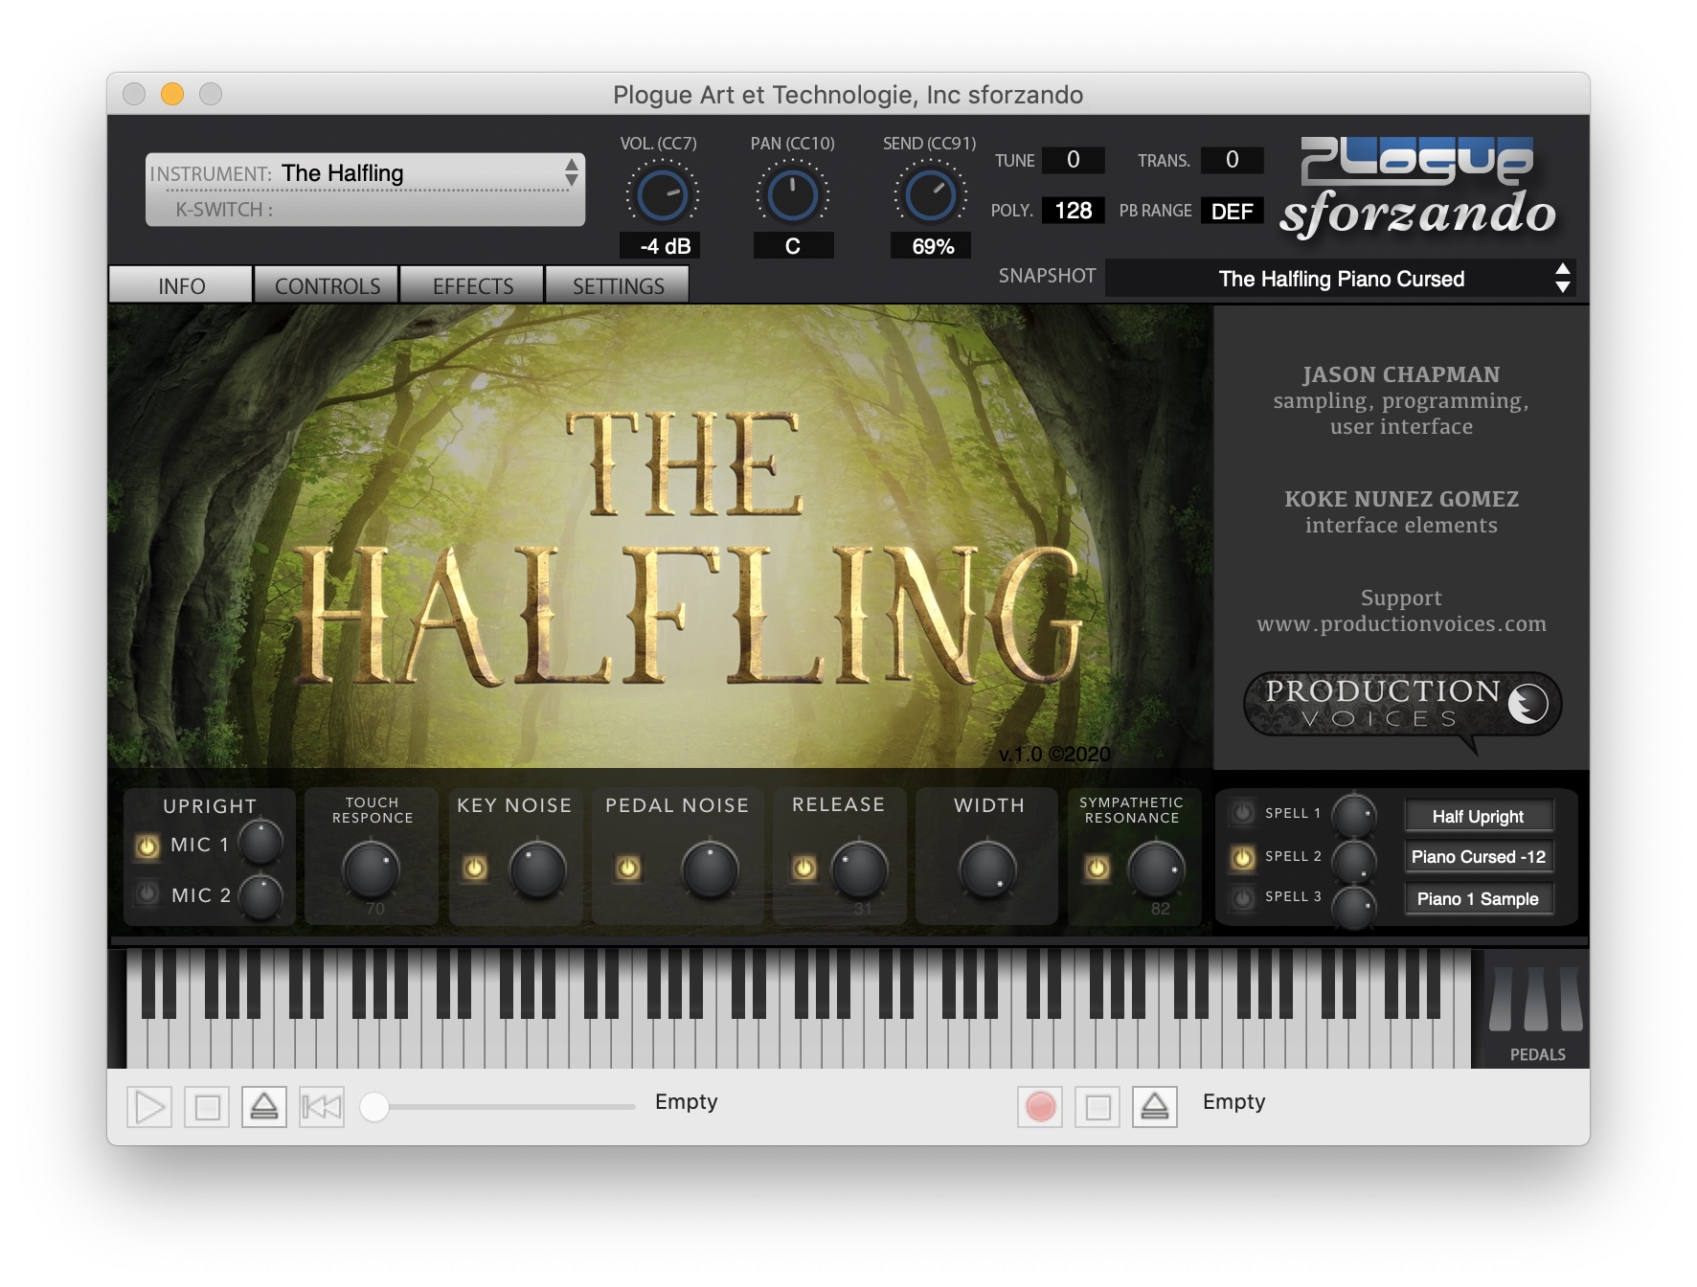Switch to the CONTROLS tab
Screen dimensions: 1697x1287
(x=327, y=285)
